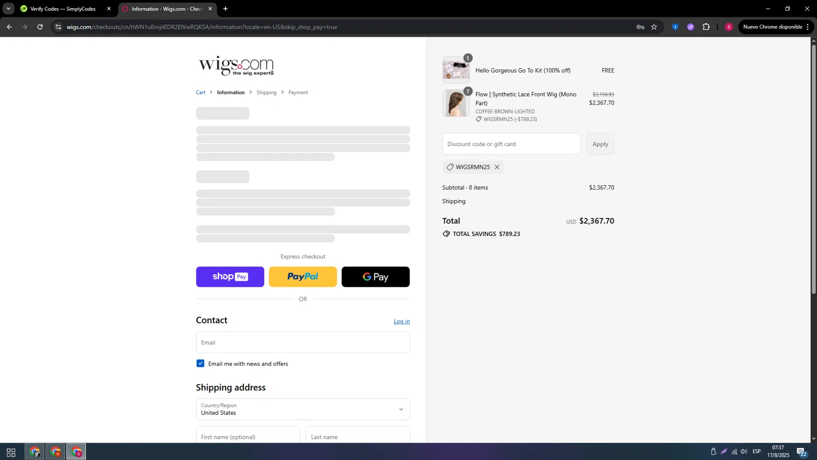Click the wigs.com logo
817x460 pixels.
pyautogui.click(x=236, y=65)
